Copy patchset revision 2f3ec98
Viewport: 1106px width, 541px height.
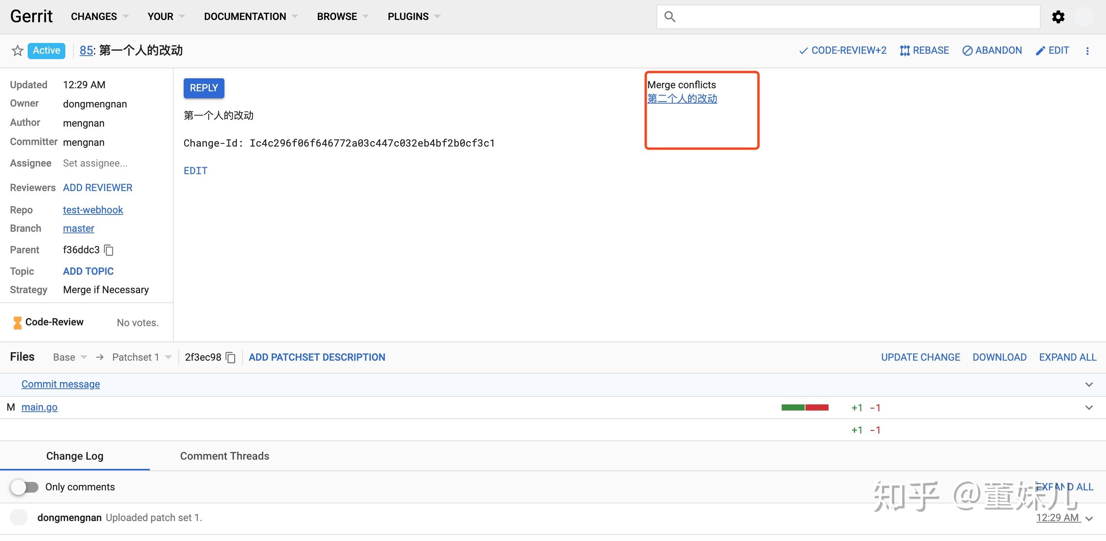231,357
